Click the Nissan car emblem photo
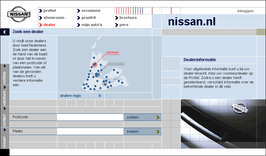The height and width of the screenshot is (156, 266). [x=223, y=124]
